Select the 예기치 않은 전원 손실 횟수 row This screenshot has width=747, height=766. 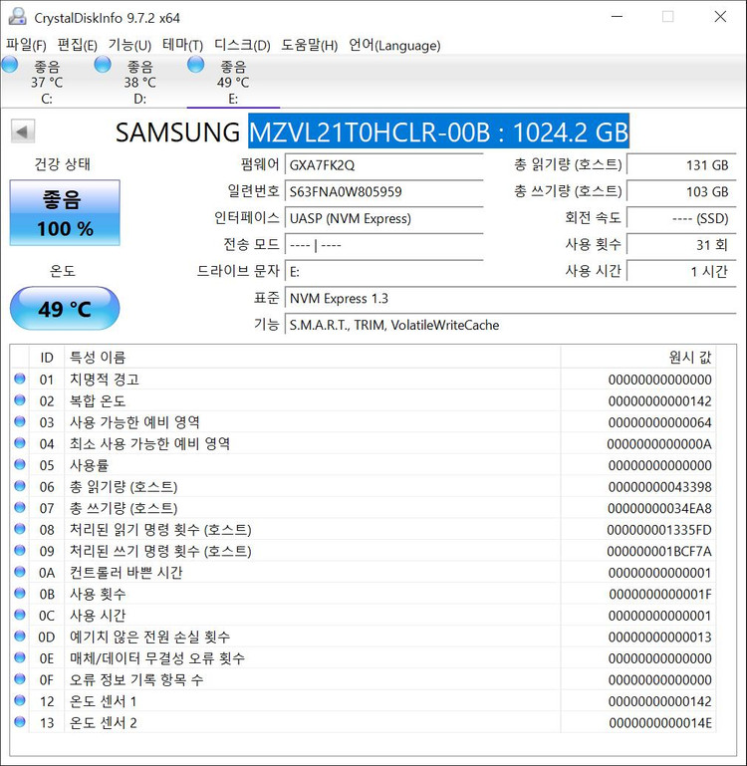[363, 637]
